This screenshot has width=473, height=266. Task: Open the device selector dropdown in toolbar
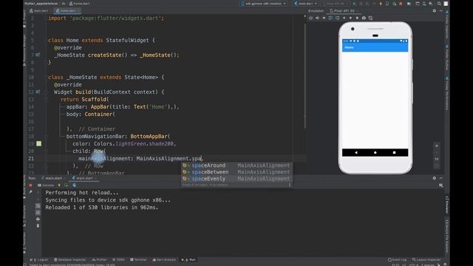(263, 4)
